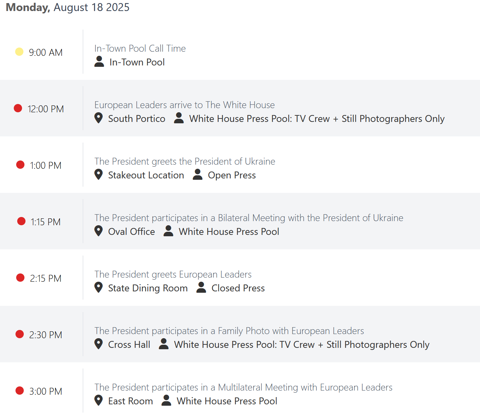Click the location pin beside Stakeout Location
480x415 pixels.
tap(98, 175)
